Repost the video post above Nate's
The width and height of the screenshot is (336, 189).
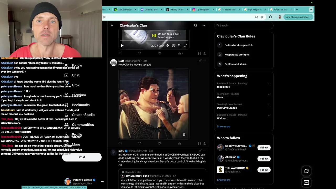tap(140, 53)
